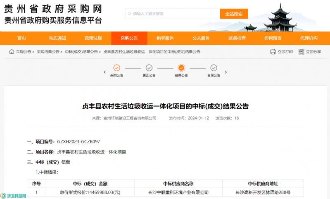This screenshot has height=199, width=330.
Task: Click the QR code share icon
Action: 302,52
